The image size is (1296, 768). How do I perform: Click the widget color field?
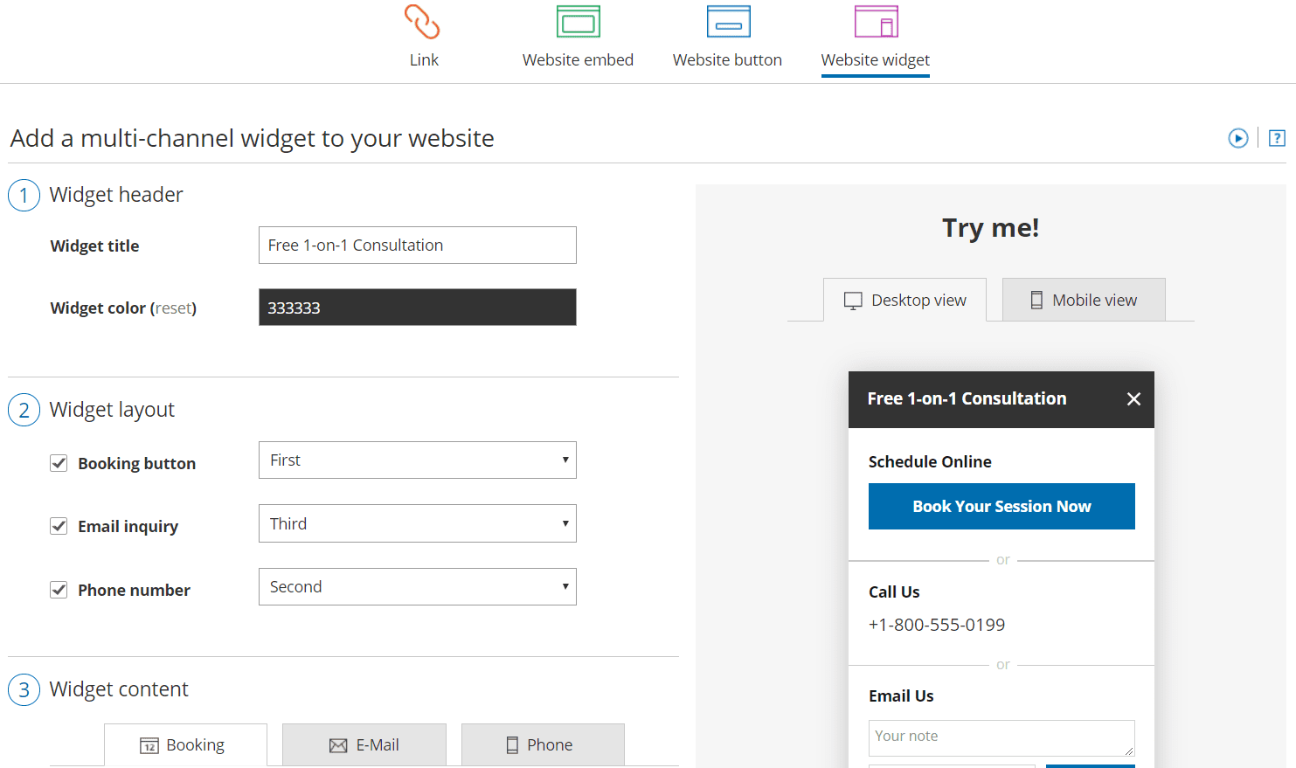coord(417,308)
